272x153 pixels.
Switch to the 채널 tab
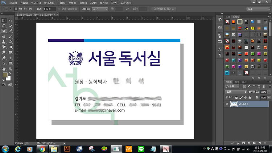(x=237, y=82)
